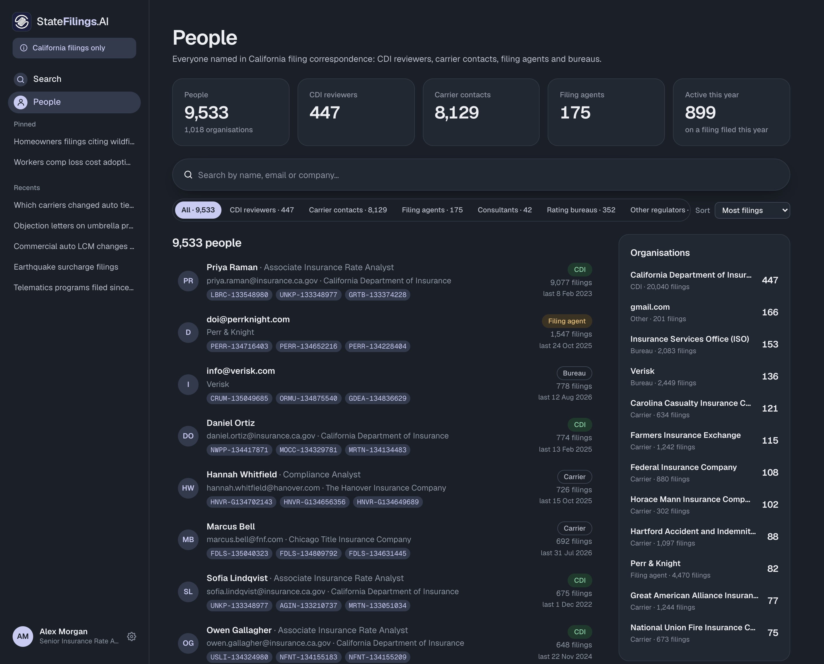This screenshot has height=664, width=824.
Task: Click the California filings only banner
Action: [74, 48]
